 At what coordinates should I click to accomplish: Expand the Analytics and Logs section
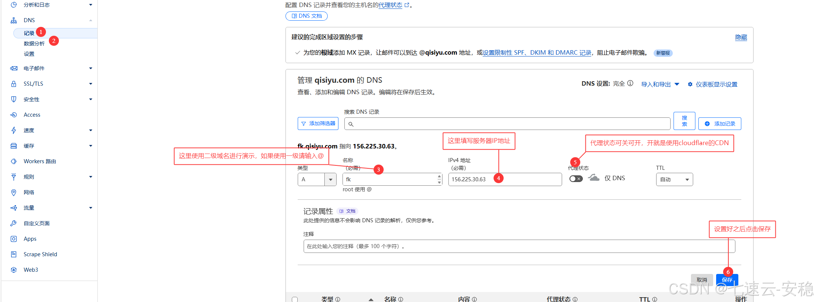point(91,5)
